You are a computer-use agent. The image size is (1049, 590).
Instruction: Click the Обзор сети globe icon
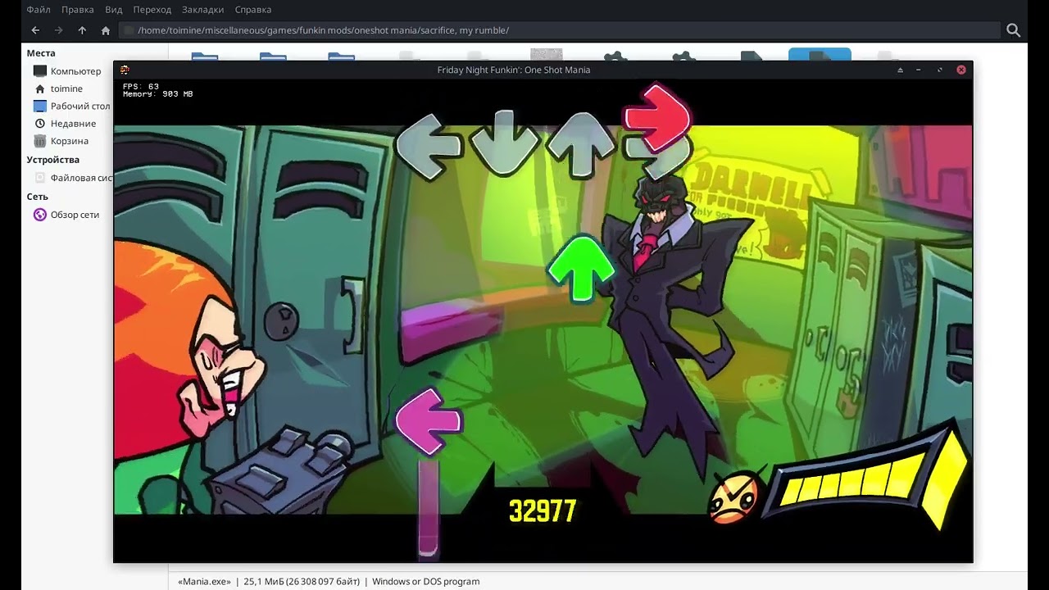[x=40, y=215]
